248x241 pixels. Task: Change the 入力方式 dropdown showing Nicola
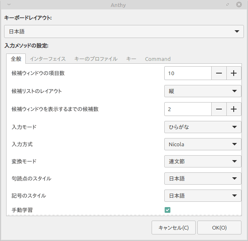pyautogui.click(x=203, y=144)
